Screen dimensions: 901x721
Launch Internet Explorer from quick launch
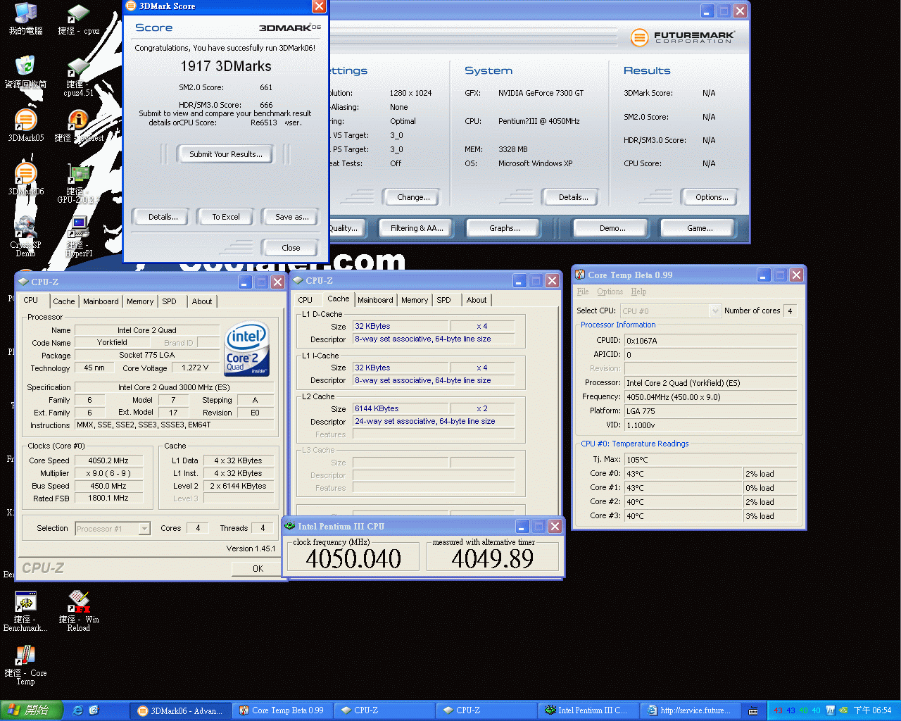(77, 710)
